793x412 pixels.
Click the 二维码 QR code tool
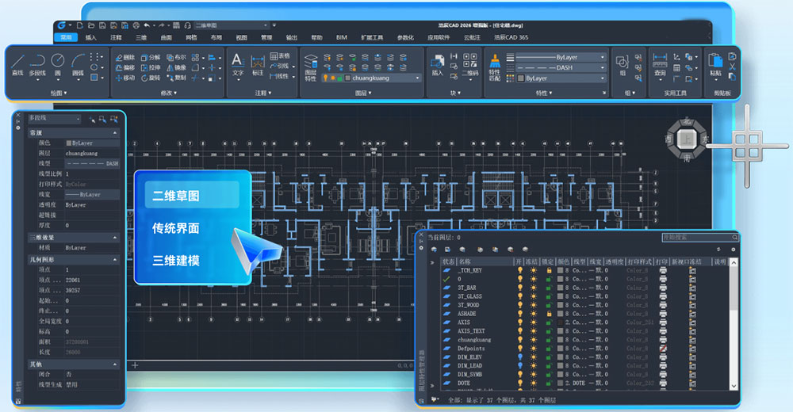(x=469, y=65)
